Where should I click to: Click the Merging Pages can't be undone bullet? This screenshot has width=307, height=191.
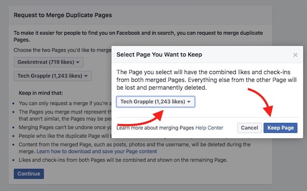click(65, 127)
